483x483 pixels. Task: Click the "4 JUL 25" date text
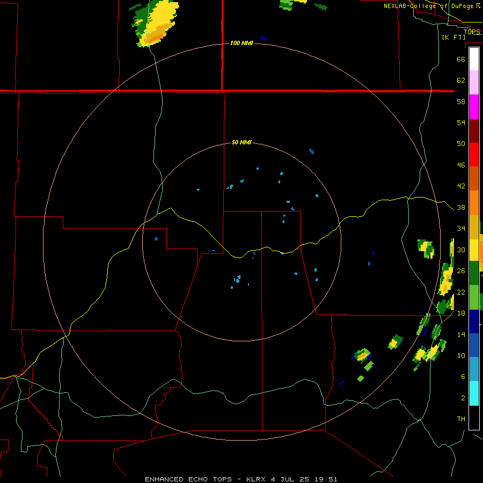pyautogui.click(x=290, y=479)
